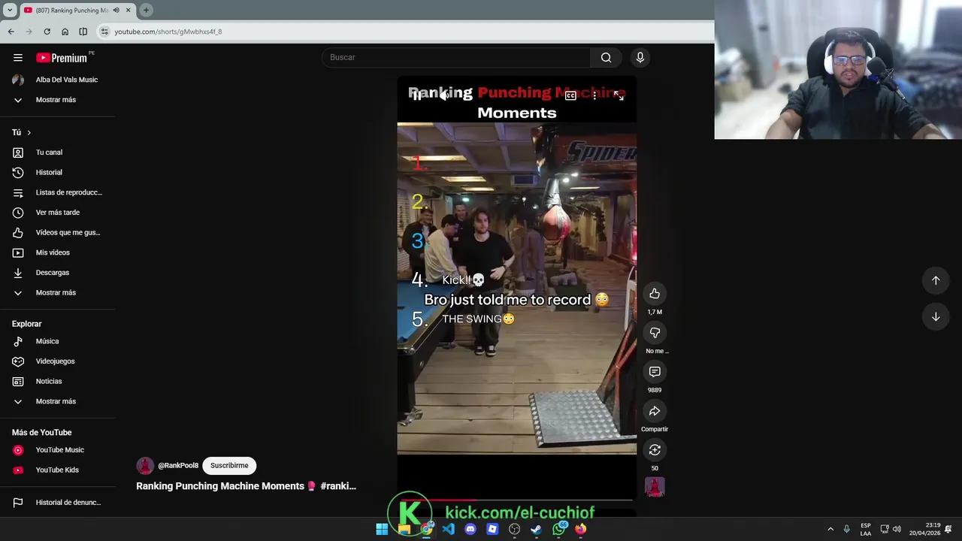Viewport: 962px width, 541px height.
Task: Open Noticias under Explorar
Action: coord(58,382)
